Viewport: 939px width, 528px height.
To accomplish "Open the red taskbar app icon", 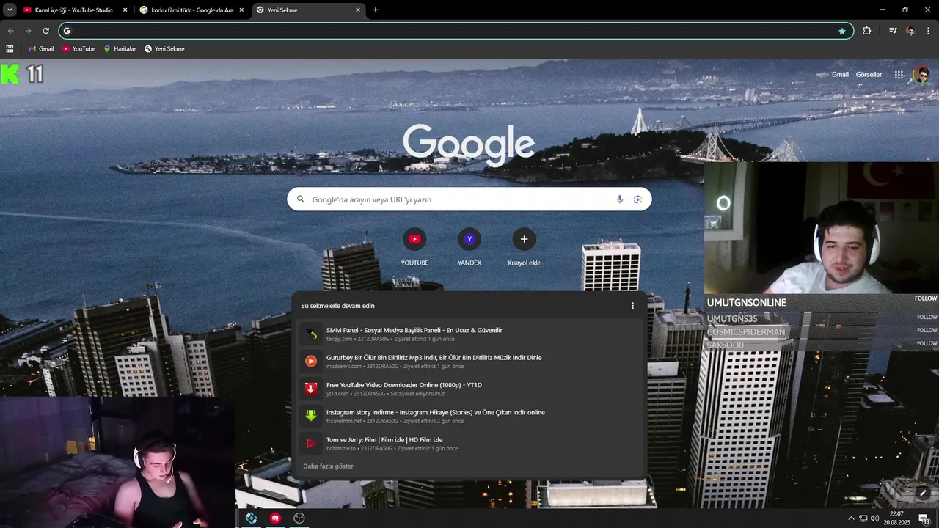I will 275,518.
